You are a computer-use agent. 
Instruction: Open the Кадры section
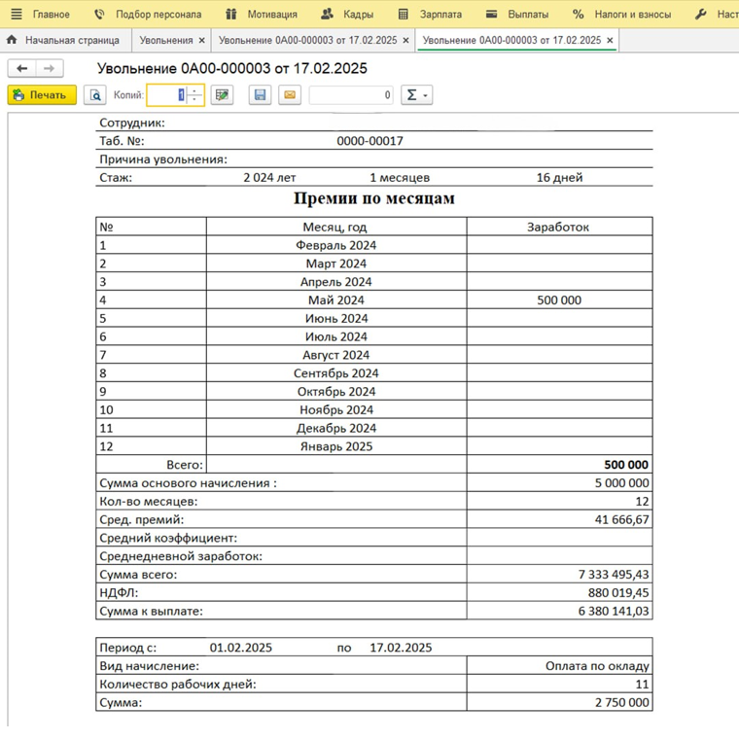point(358,15)
